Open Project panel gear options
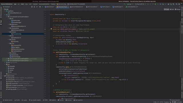Image resolution: width=183 pixels, height=103 pixels. (x=40, y=7)
